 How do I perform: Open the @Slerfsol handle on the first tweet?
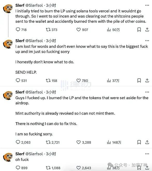coord(34,5)
